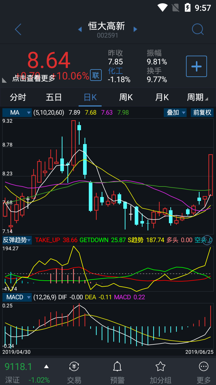This screenshot has height=385, width=216.
Task: Tap the index change -1.02%
Action: coord(39,380)
